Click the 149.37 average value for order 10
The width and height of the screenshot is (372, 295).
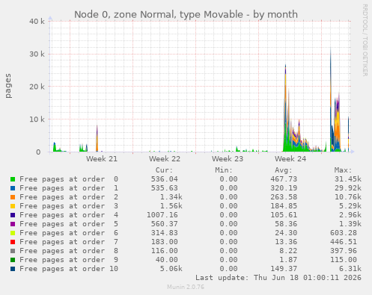[x=284, y=269]
